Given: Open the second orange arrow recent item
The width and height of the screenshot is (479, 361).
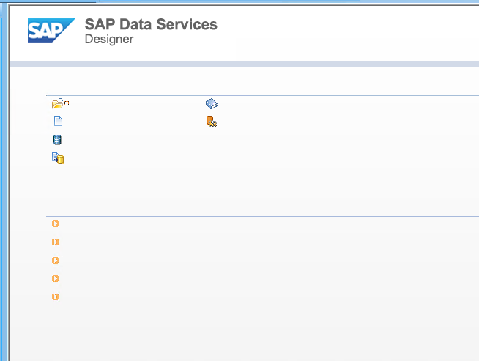Looking at the screenshot, I should [55, 242].
